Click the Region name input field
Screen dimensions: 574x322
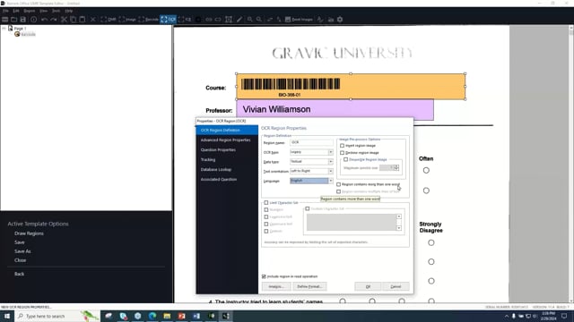(311, 142)
